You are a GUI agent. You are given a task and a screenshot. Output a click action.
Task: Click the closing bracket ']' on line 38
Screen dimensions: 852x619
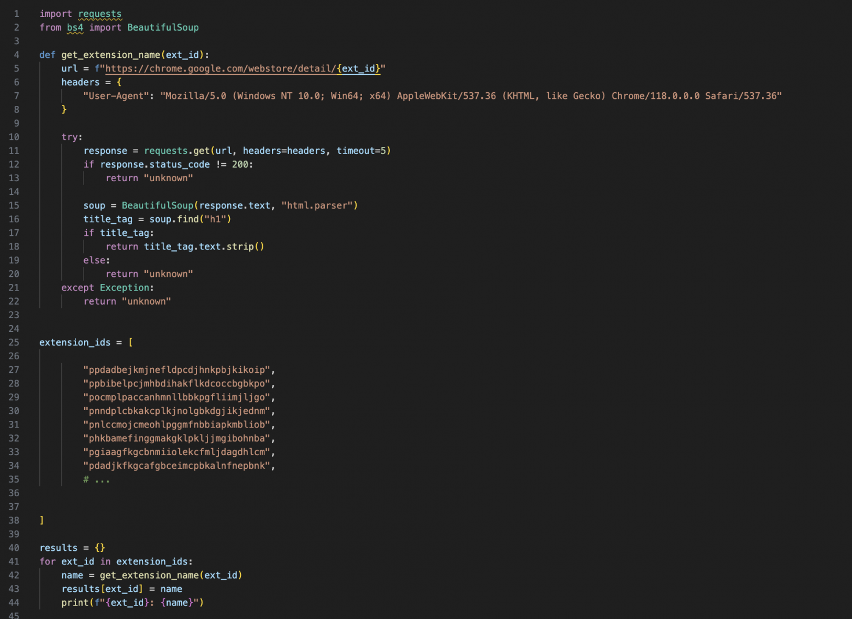(x=42, y=521)
